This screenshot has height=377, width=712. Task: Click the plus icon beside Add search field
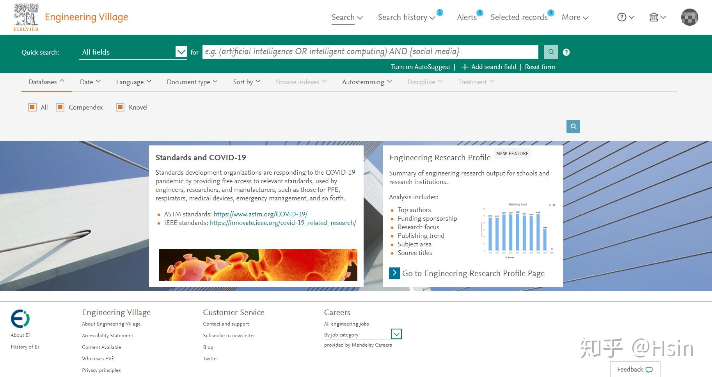pos(465,67)
